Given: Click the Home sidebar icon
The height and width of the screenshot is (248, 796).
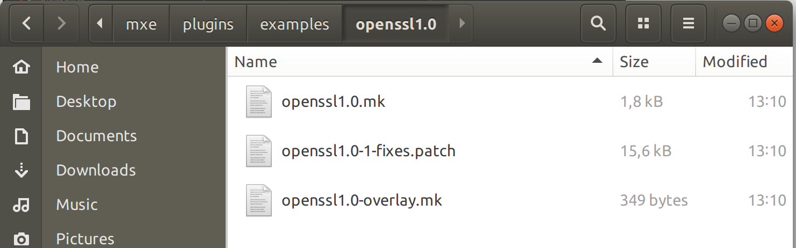Looking at the screenshot, I should pyautogui.click(x=21, y=67).
